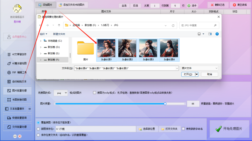Click the 状态 column header
Image resolution: width=252 pixels, height=141 pixels.
pos(235,11)
